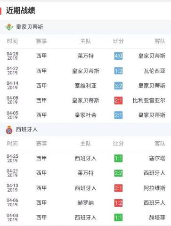
Task: Click home team 塞维利亚 in the 04-14 row
Action: click(x=86, y=86)
